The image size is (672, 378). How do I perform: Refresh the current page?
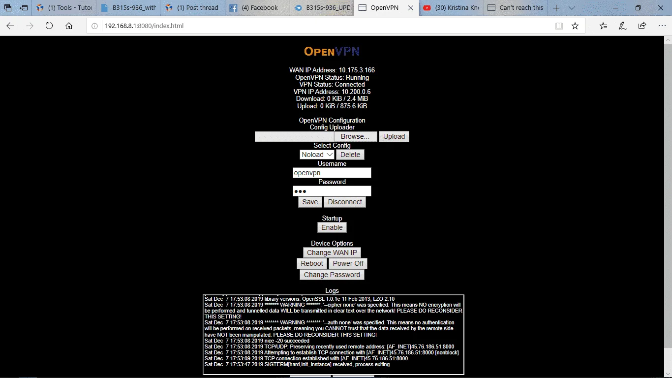49,26
